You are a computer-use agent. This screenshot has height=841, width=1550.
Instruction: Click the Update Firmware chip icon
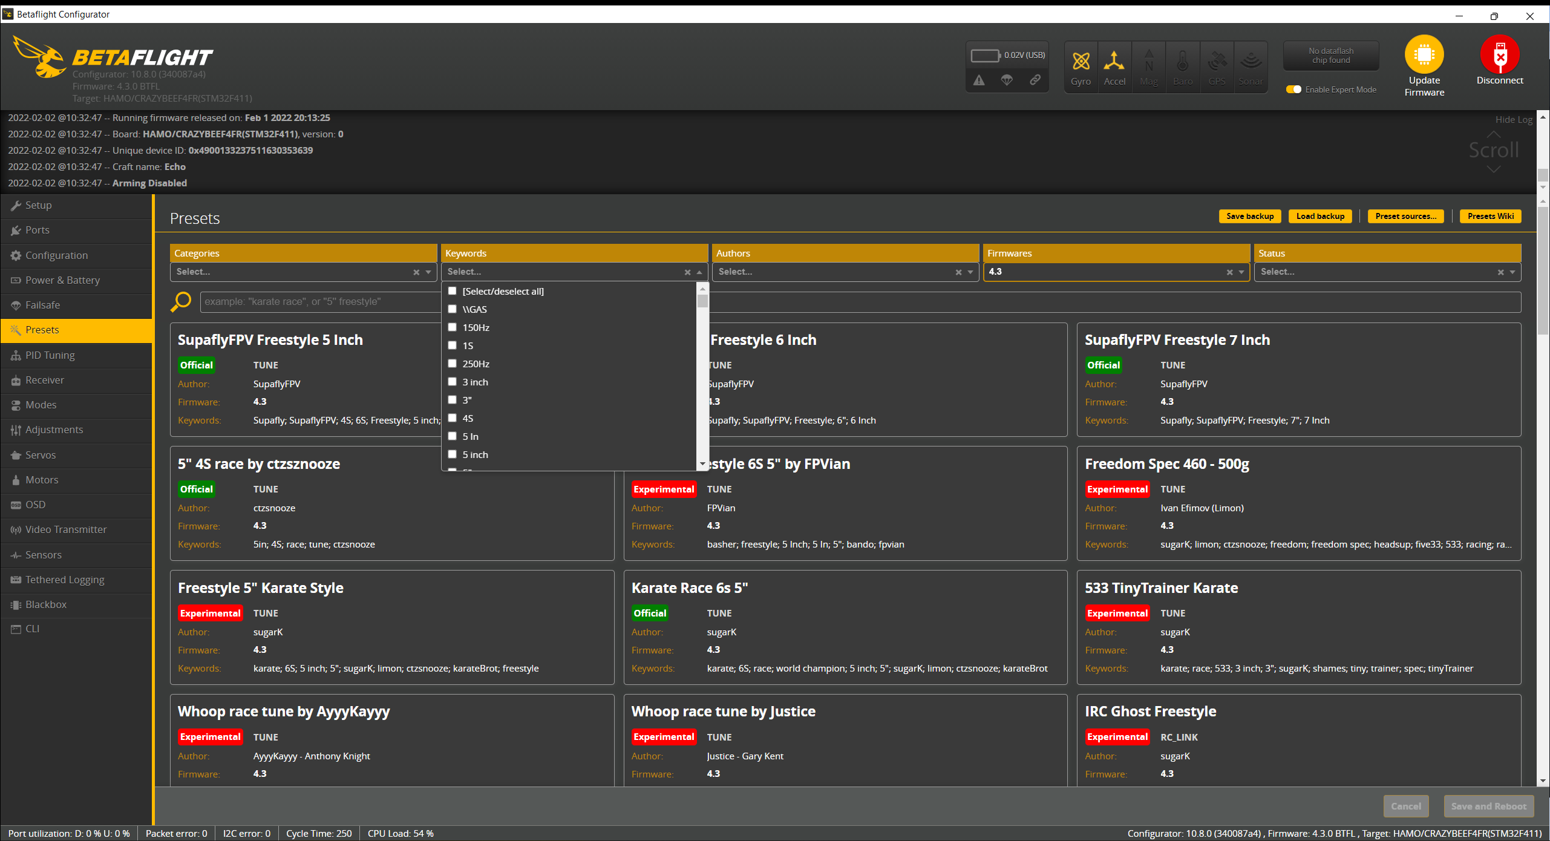coord(1424,55)
